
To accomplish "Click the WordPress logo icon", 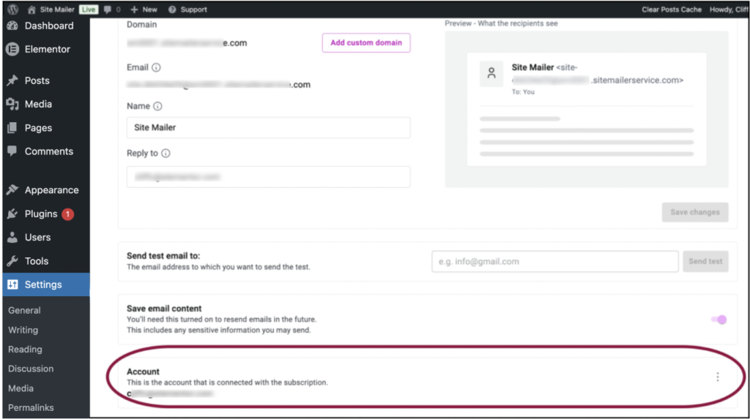I will (12, 10).
